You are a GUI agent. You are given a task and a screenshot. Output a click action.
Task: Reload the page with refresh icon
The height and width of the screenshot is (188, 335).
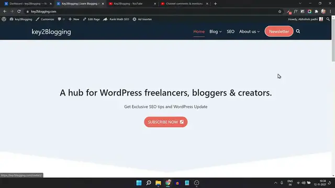tap(19, 11)
